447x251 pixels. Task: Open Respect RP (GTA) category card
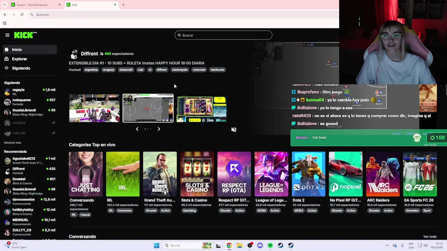click(234, 174)
